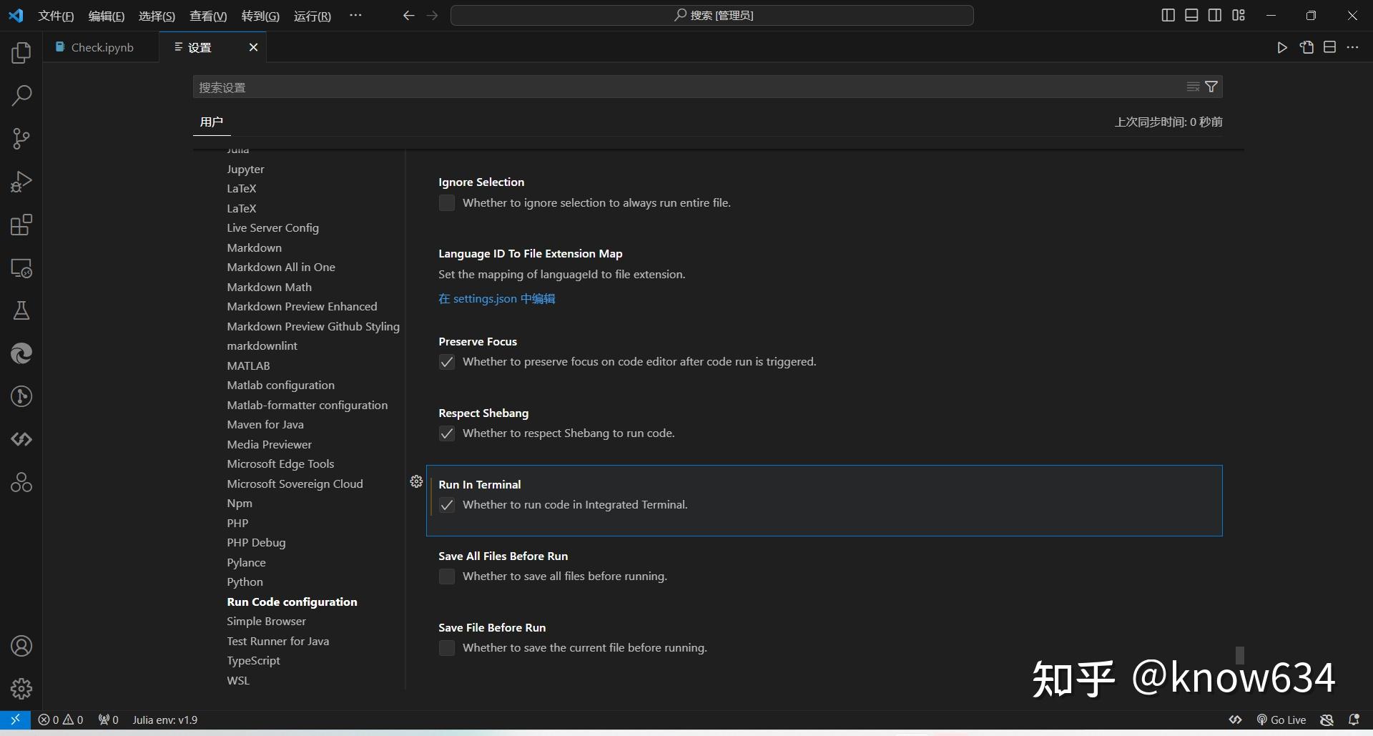Open the Accounts menu icon
Viewport: 1373px width, 736px height.
21,646
